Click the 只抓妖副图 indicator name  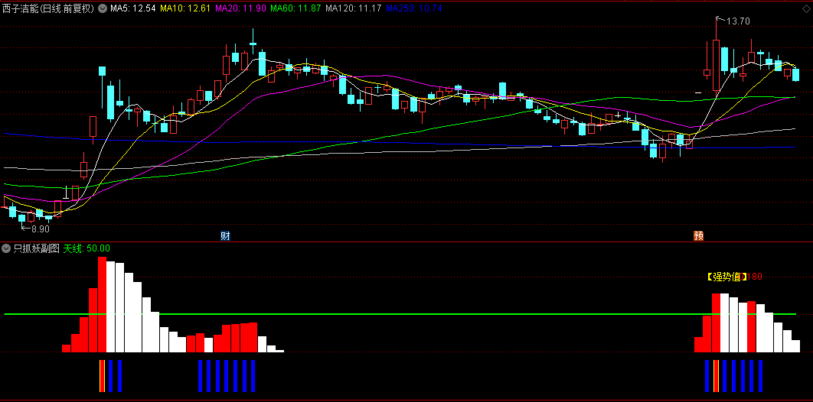36,248
